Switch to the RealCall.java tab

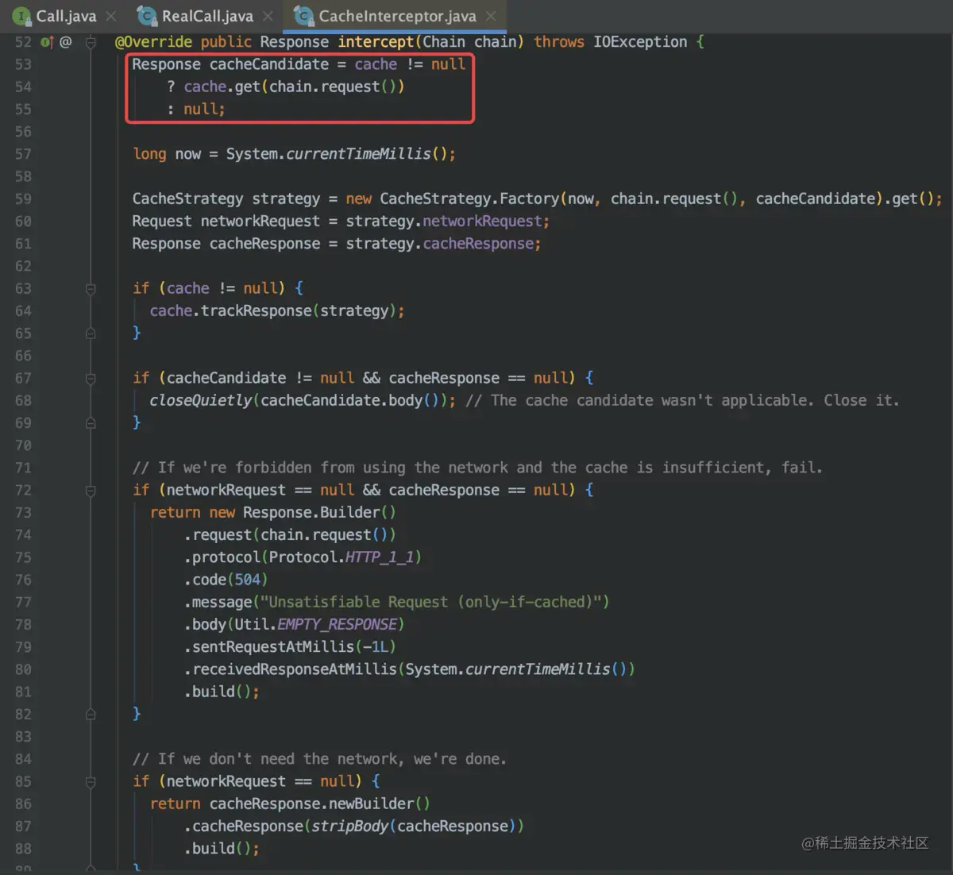(x=207, y=16)
